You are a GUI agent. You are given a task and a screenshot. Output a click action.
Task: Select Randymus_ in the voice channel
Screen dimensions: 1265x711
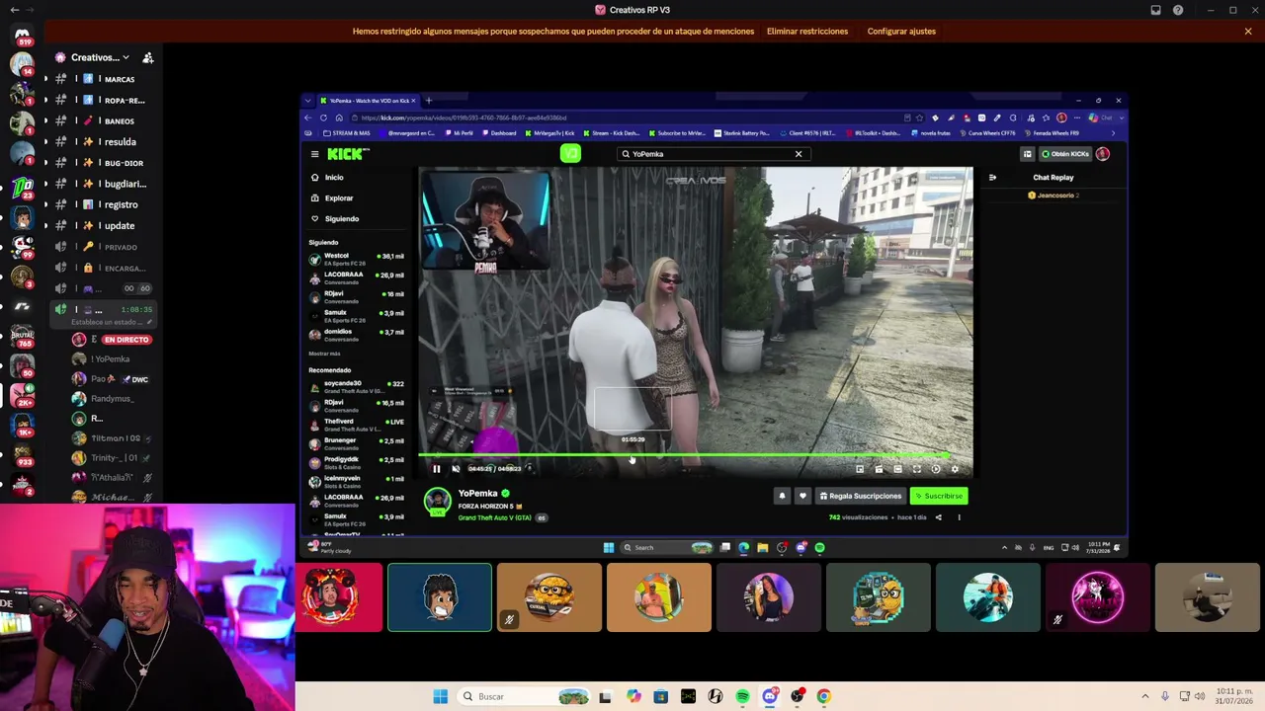(x=111, y=399)
